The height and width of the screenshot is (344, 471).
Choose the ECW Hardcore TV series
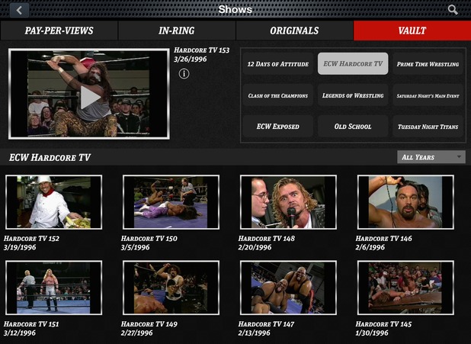tap(353, 64)
